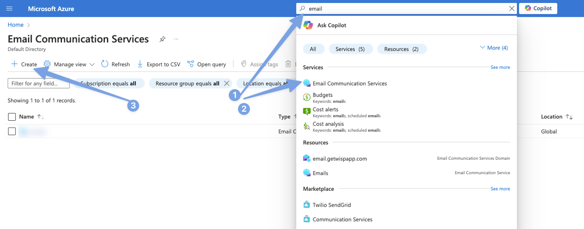Open the email.getwispapp.com resource
The width and height of the screenshot is (584, 229).
click(x=340, y=158)
